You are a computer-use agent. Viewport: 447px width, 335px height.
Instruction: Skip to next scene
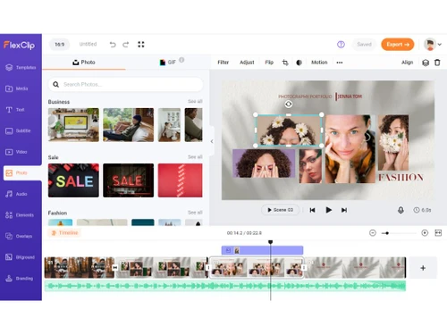(344, 210)
